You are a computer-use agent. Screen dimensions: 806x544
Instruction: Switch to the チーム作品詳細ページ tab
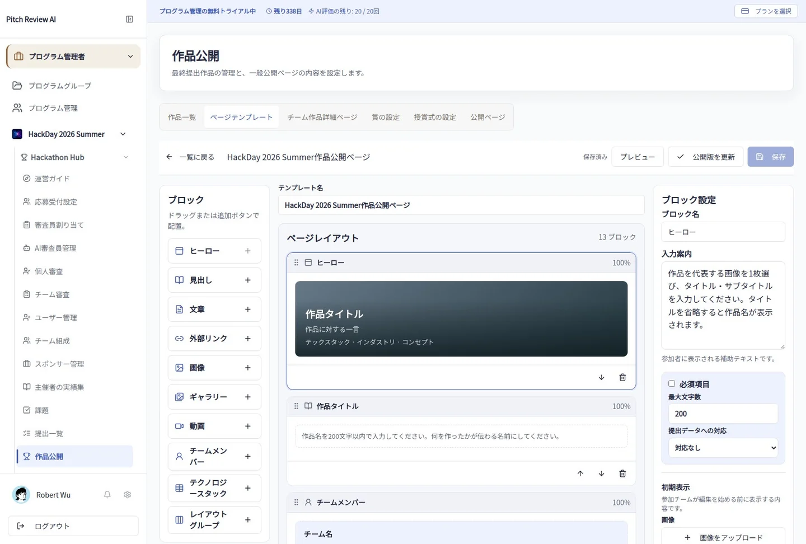(322, 117)
